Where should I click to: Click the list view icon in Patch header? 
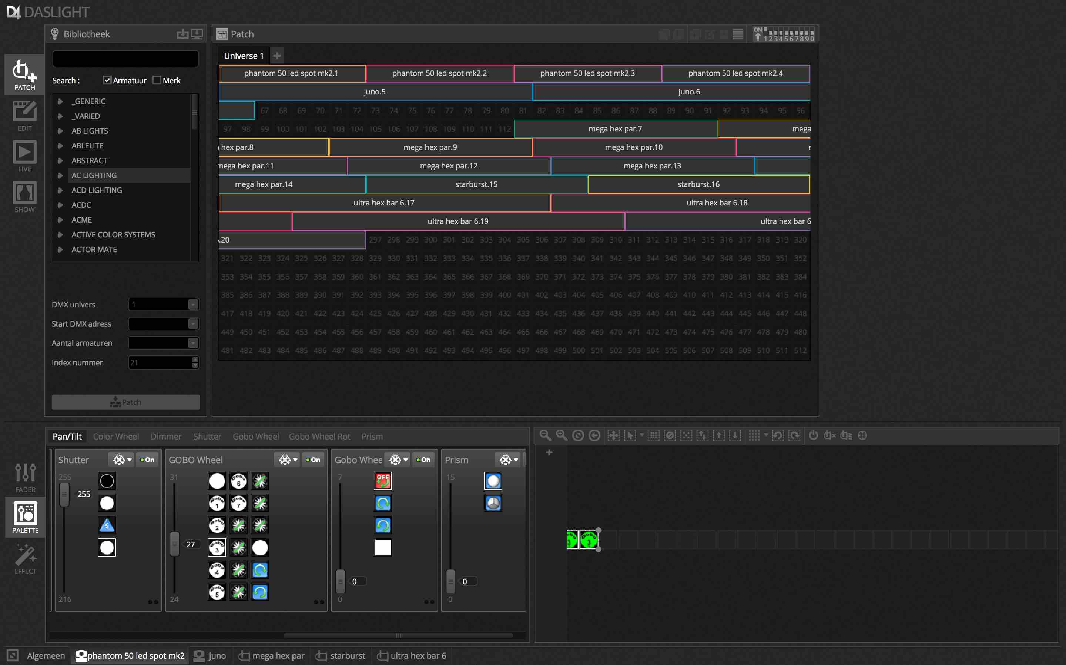pyautogui.click(x=738, y=34)
